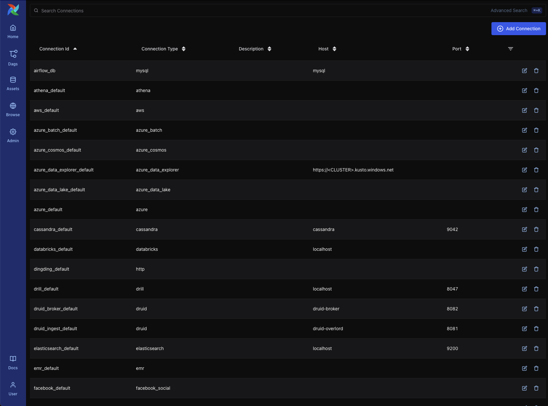The image size is (548, 406).
Task: Delete the druid_broker_default connection
Action: 536,309
